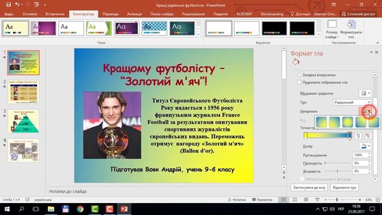This screenshot has width=382, height=215.
Task: Switch to Home (Основне) tab
Action: [30, 14]
